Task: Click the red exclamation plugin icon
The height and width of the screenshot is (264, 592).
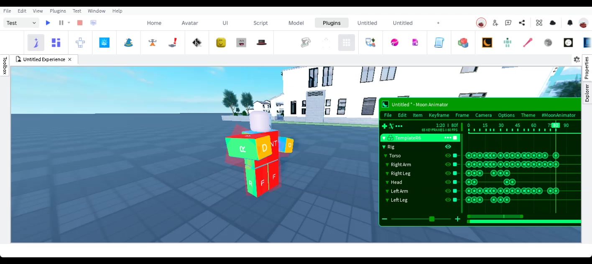Action: pos(173,43)
